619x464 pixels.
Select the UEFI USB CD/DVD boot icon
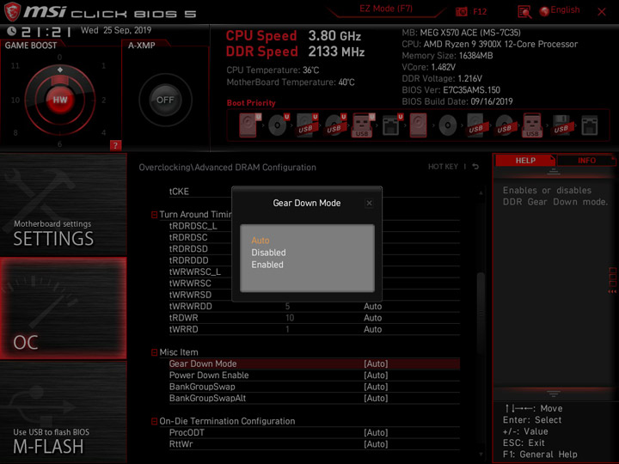(x=335, y=125)
